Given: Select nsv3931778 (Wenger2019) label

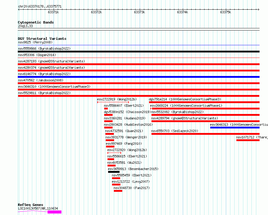Looking at the screenshot, I should [126, 137].
